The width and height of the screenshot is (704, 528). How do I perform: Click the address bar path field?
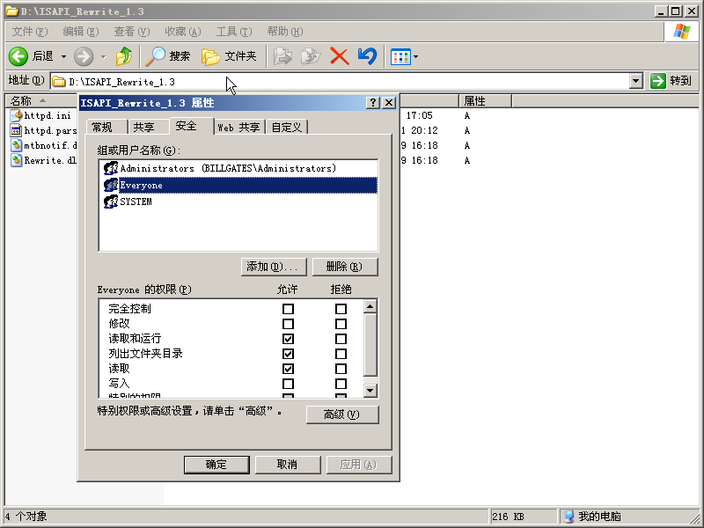pos(341,82)
